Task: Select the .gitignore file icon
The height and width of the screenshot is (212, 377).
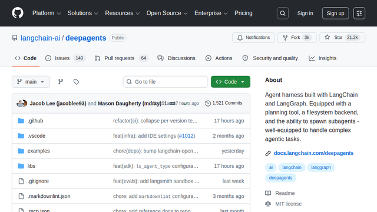Action: pyautogui.click(x=21, y=181)
